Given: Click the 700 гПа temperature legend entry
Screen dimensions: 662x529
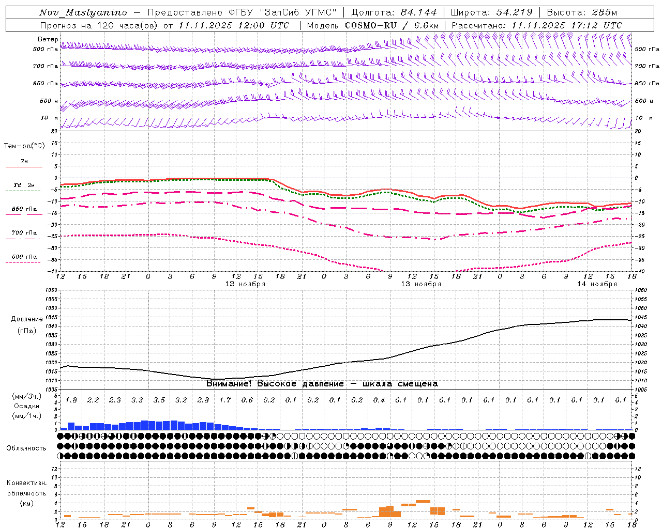Looking at the screenshot, I should pos(24,233).
